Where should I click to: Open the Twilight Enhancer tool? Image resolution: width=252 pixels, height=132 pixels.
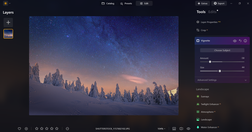point(209,104)
